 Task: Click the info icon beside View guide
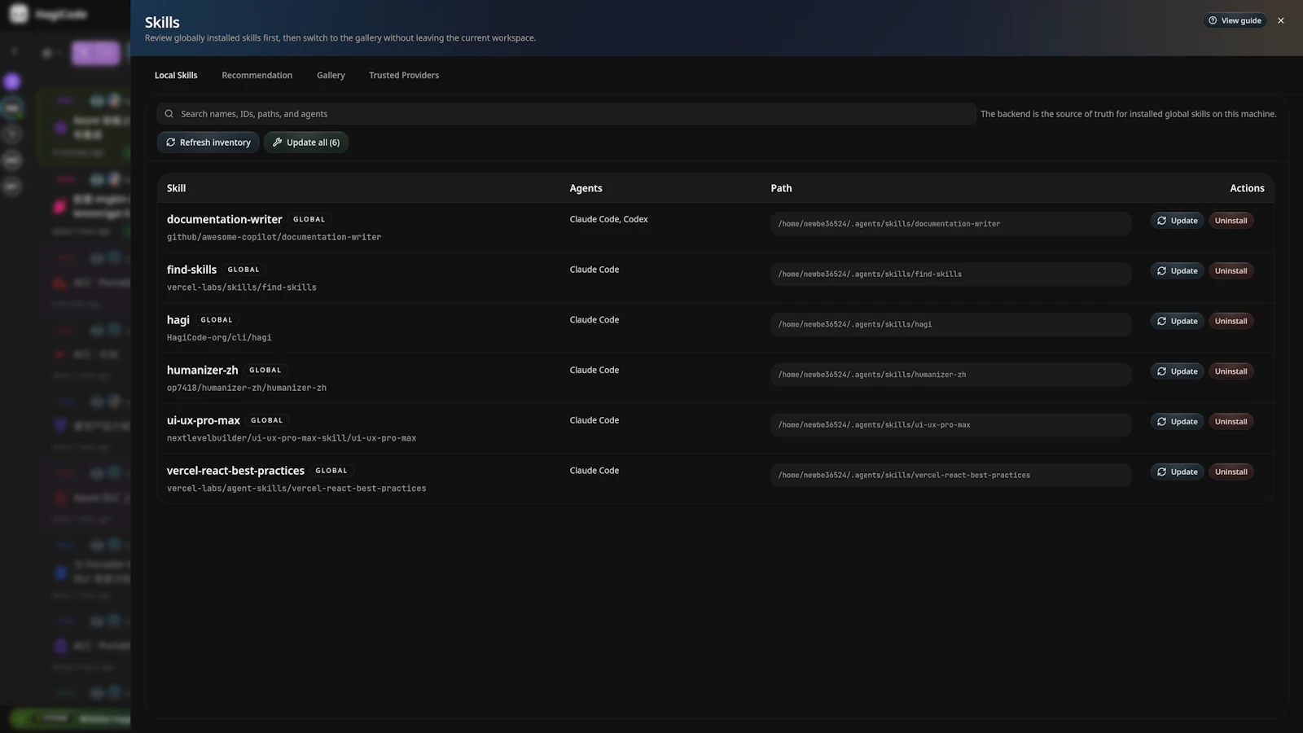click(1213, 20)
